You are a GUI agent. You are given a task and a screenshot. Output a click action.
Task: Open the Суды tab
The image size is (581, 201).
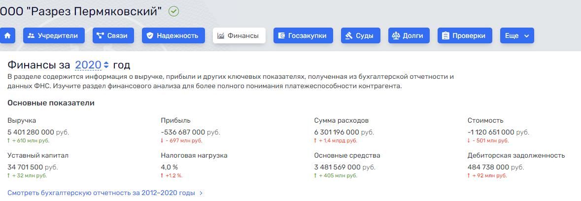coord(361,35)
